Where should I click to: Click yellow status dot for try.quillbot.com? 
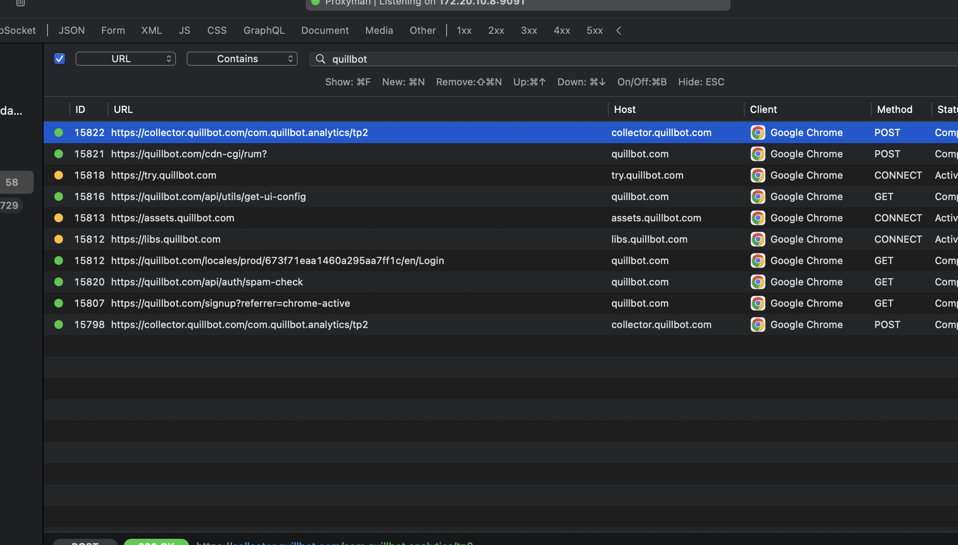pyautogui.click(x=59, y=175)
